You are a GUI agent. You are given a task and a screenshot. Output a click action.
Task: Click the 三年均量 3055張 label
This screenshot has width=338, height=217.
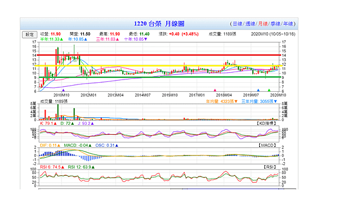click(259, 101)
